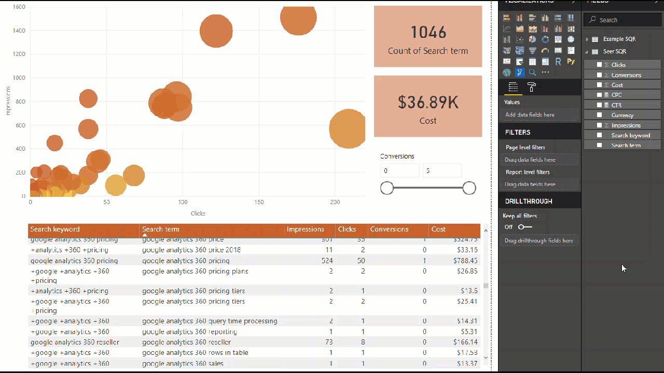This screenshot has width=664, height=373.
Task: Check the Clicks field checkbox
Action: tap(599, 65)
